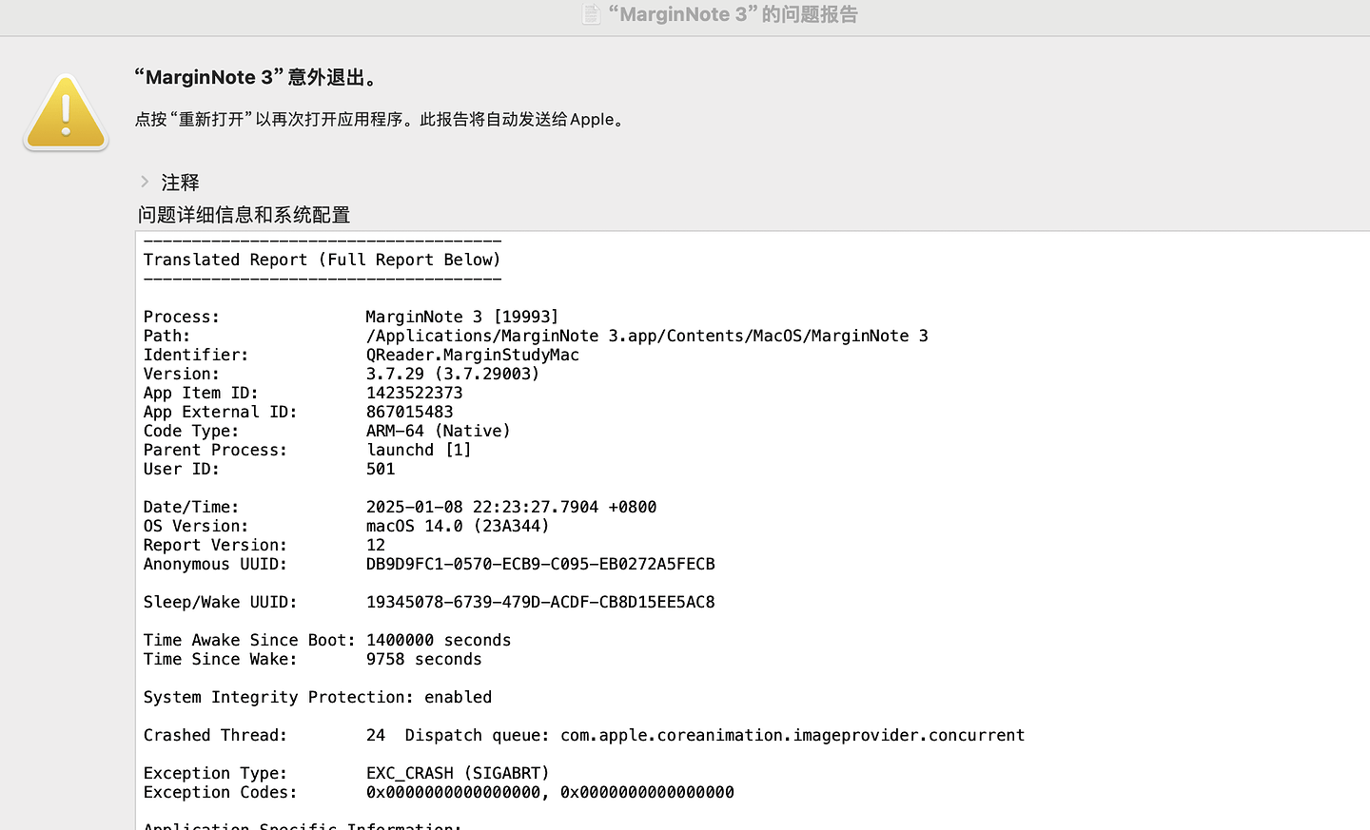
Task: Click the "Date/Time:" field label
Action: point(191,507)
